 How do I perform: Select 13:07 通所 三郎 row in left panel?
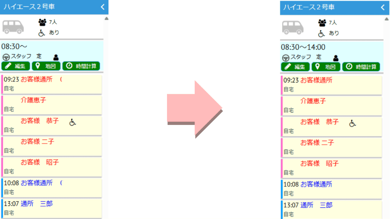52,209
